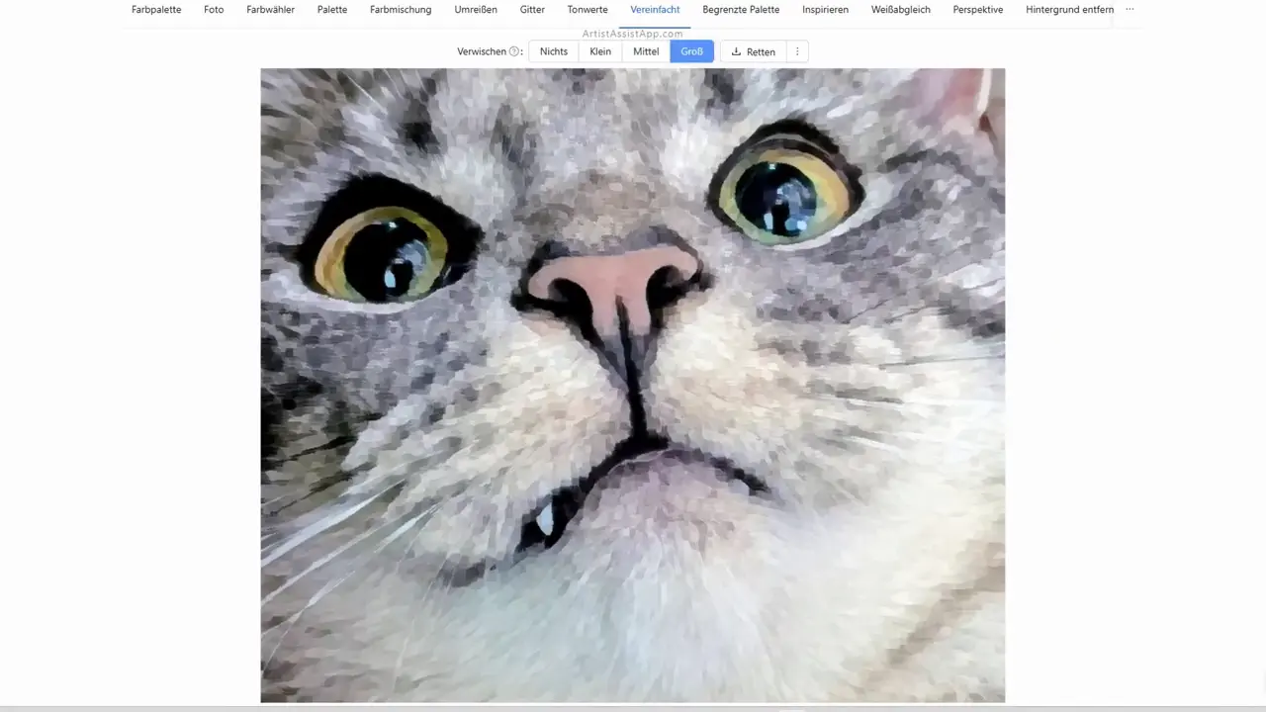Image resolution: width=1266 pixels, height=712 pixels.
Task: Click the simplified cat image preview
Action: click(632, 385)
